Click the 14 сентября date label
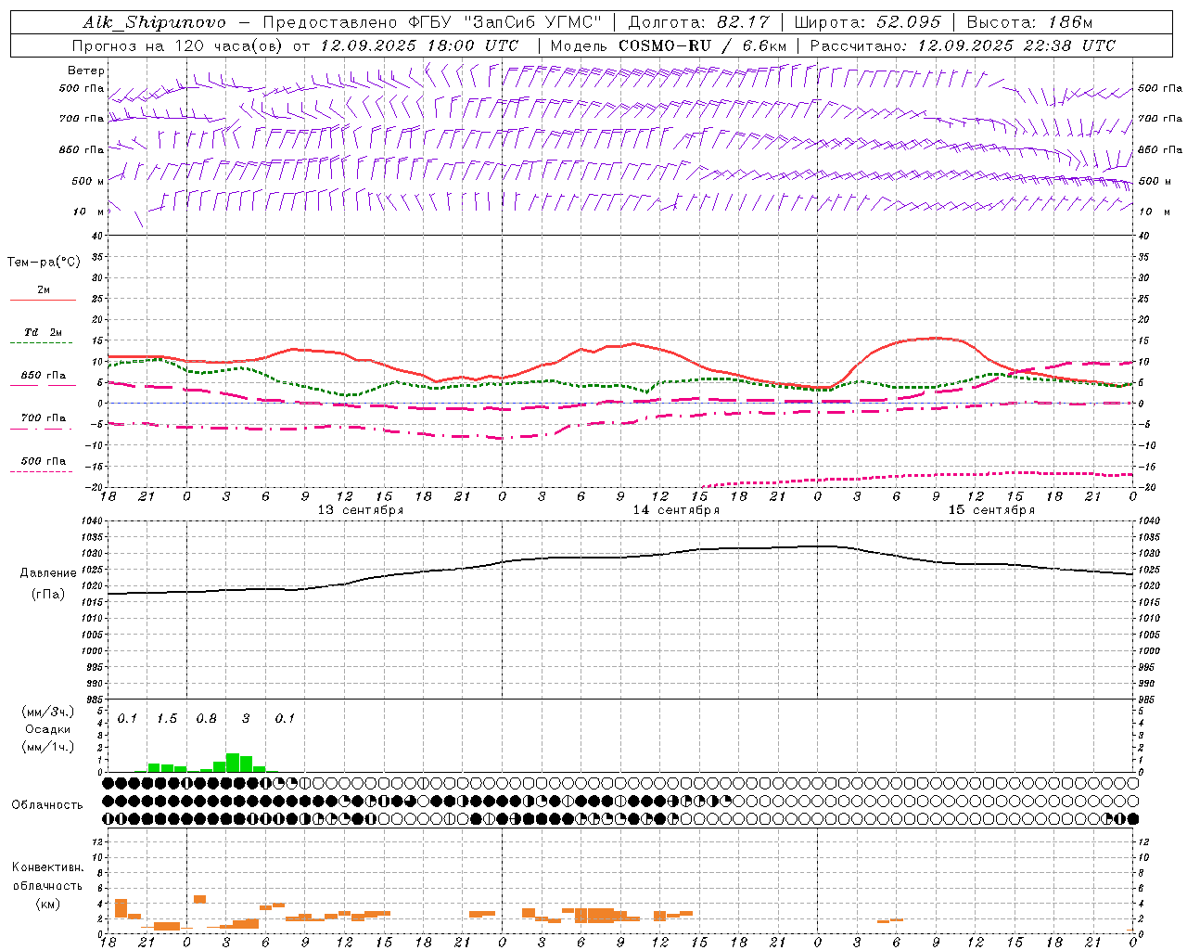 676,510
